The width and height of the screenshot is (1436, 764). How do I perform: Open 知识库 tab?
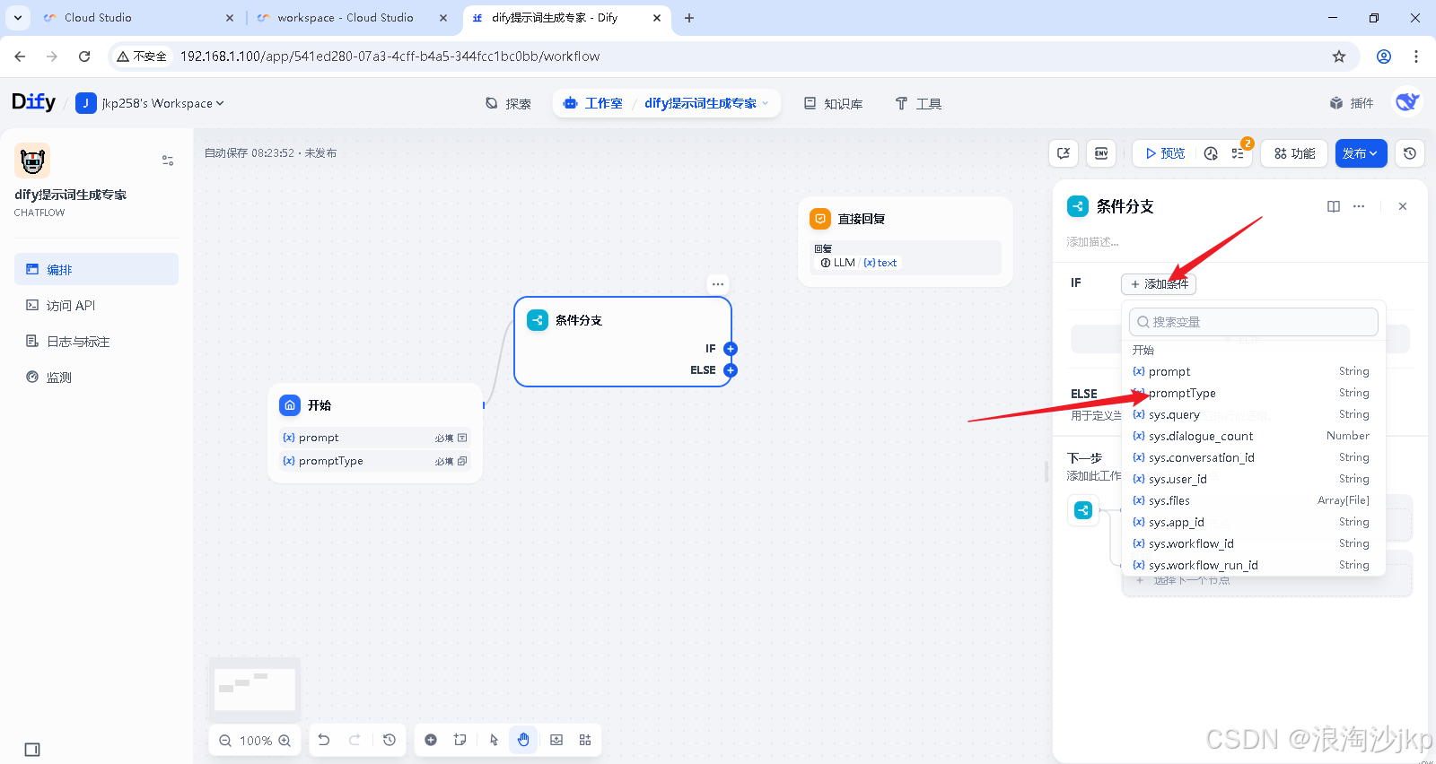tap(833, 104)
